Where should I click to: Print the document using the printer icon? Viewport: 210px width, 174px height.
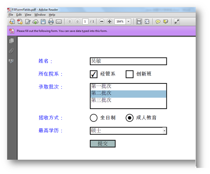point(51,21)
